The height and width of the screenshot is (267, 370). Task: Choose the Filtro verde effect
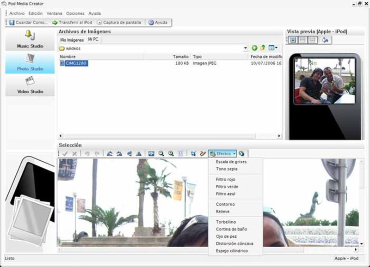coord(227,187)
